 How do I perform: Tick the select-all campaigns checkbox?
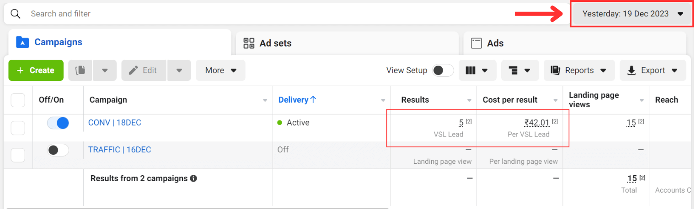click(x=18, y=100)
